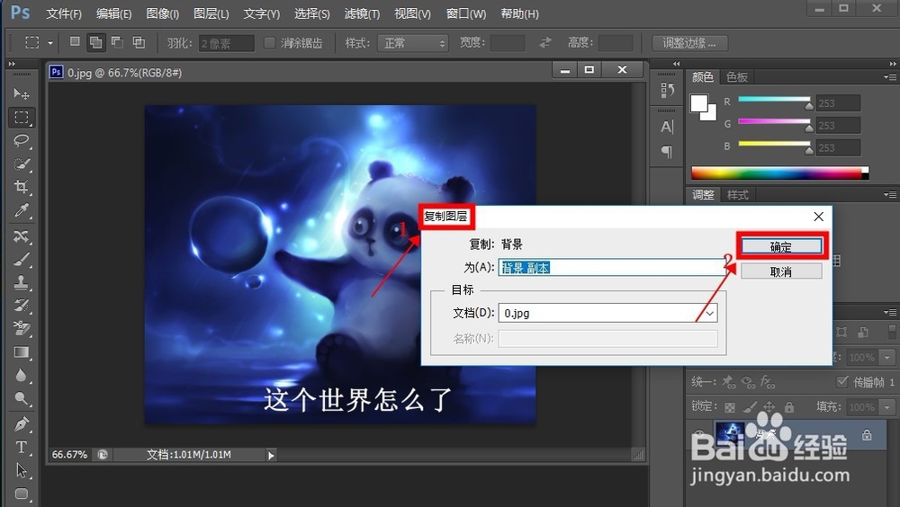The height and width of the screenshot is (507, 900).
Task: Select the Eyedropper tool
Action: point(22,210)
